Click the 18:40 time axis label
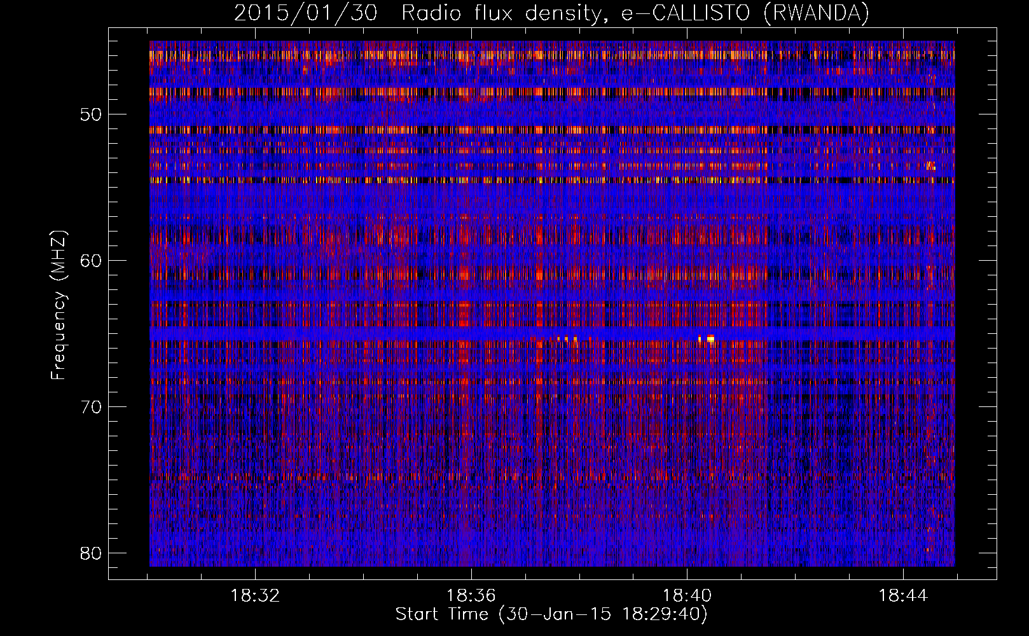 point(687,596)
